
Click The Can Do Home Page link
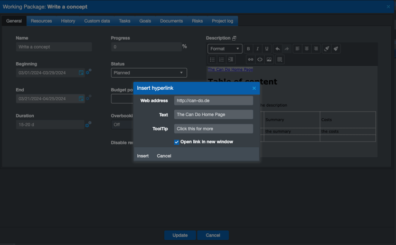tap(230, 70)
